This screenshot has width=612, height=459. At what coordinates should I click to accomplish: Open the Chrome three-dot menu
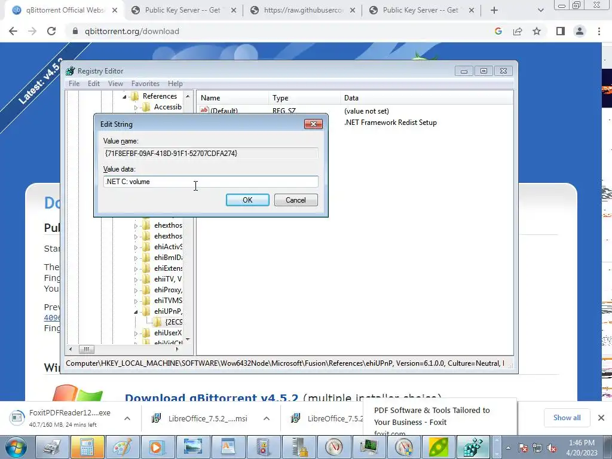599,31
